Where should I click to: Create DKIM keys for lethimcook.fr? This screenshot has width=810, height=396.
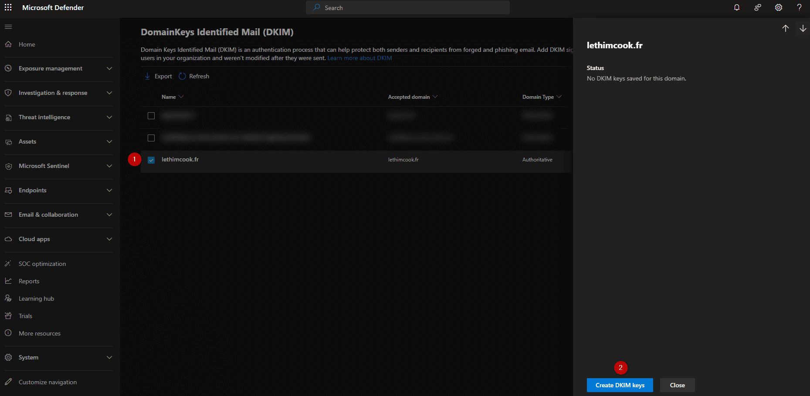[620, 385]
